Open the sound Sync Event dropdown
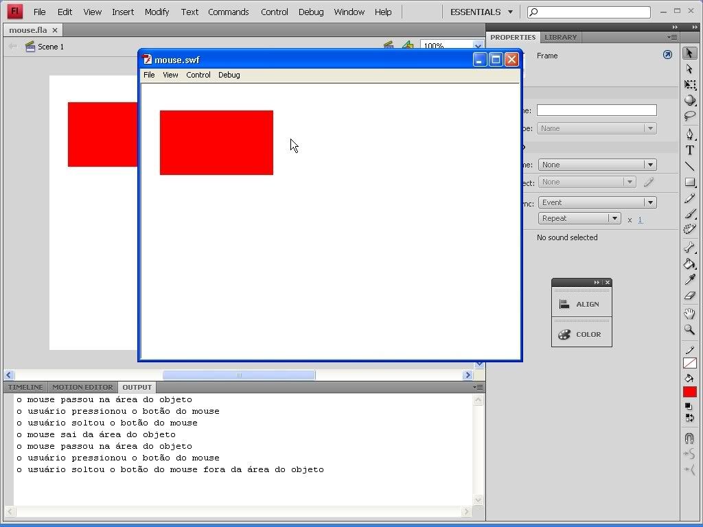Screen dimensions: 703x527 597,202
